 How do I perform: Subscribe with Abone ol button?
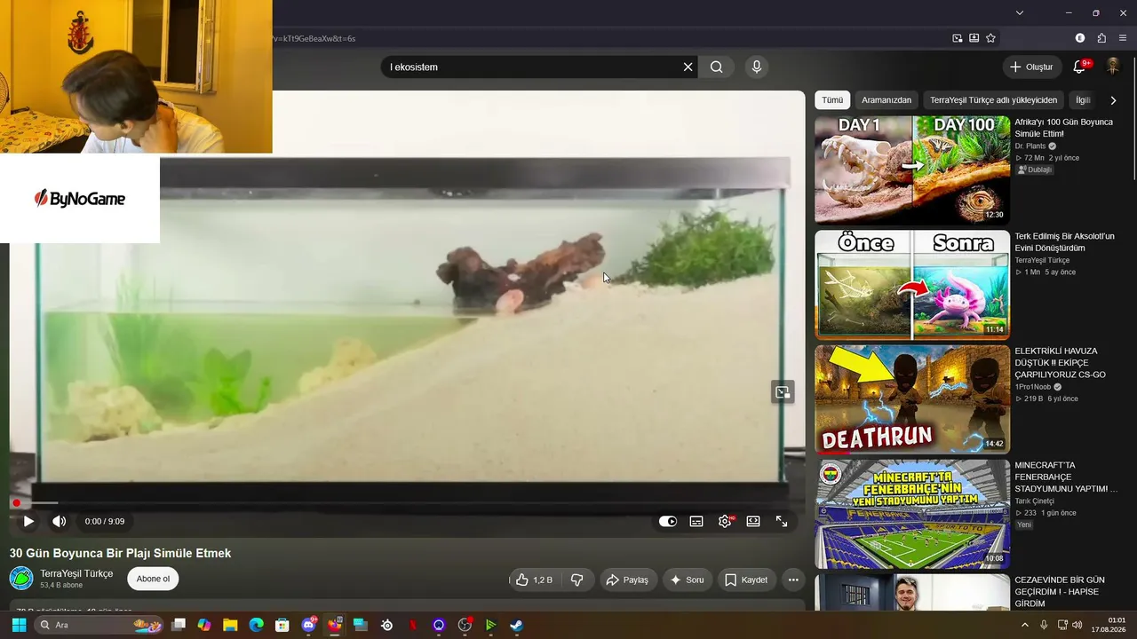tap(153, 579)
